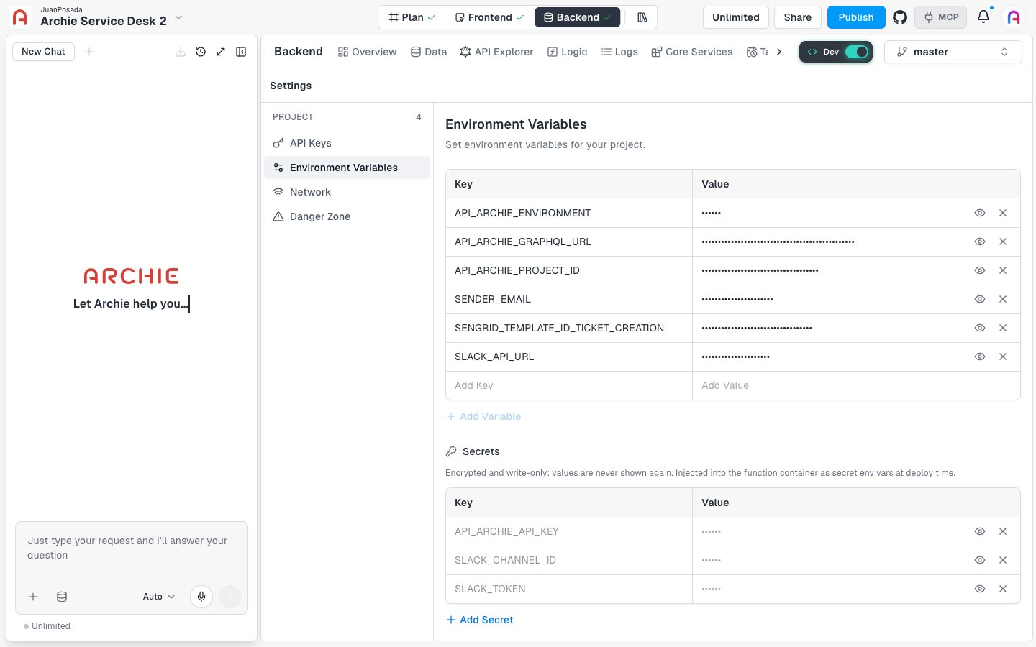Start a New Chat
Image resolution: width=1036 pixels, height=647 pixels.
[x=43, y=52]
